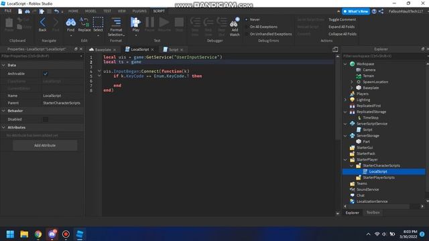Open What's New button
Image resolution: width=429 pixels, height=241 pixels.
click(356, 11)
